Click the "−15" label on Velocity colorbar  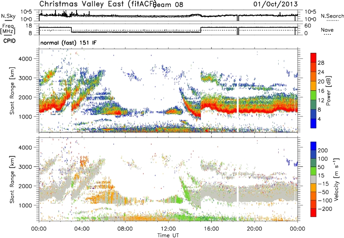coord(323,184)
